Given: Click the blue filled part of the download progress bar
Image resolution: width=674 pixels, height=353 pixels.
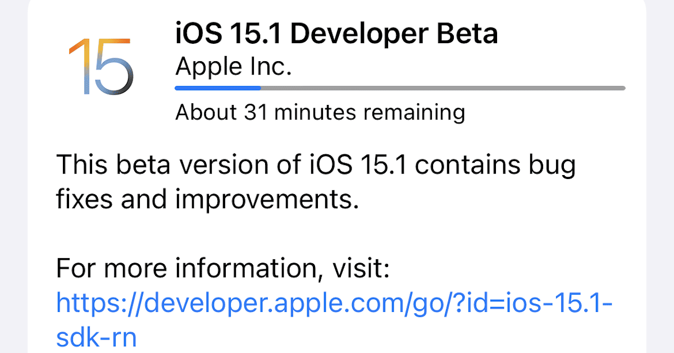Looking at the screenshot, I should 218,88.
